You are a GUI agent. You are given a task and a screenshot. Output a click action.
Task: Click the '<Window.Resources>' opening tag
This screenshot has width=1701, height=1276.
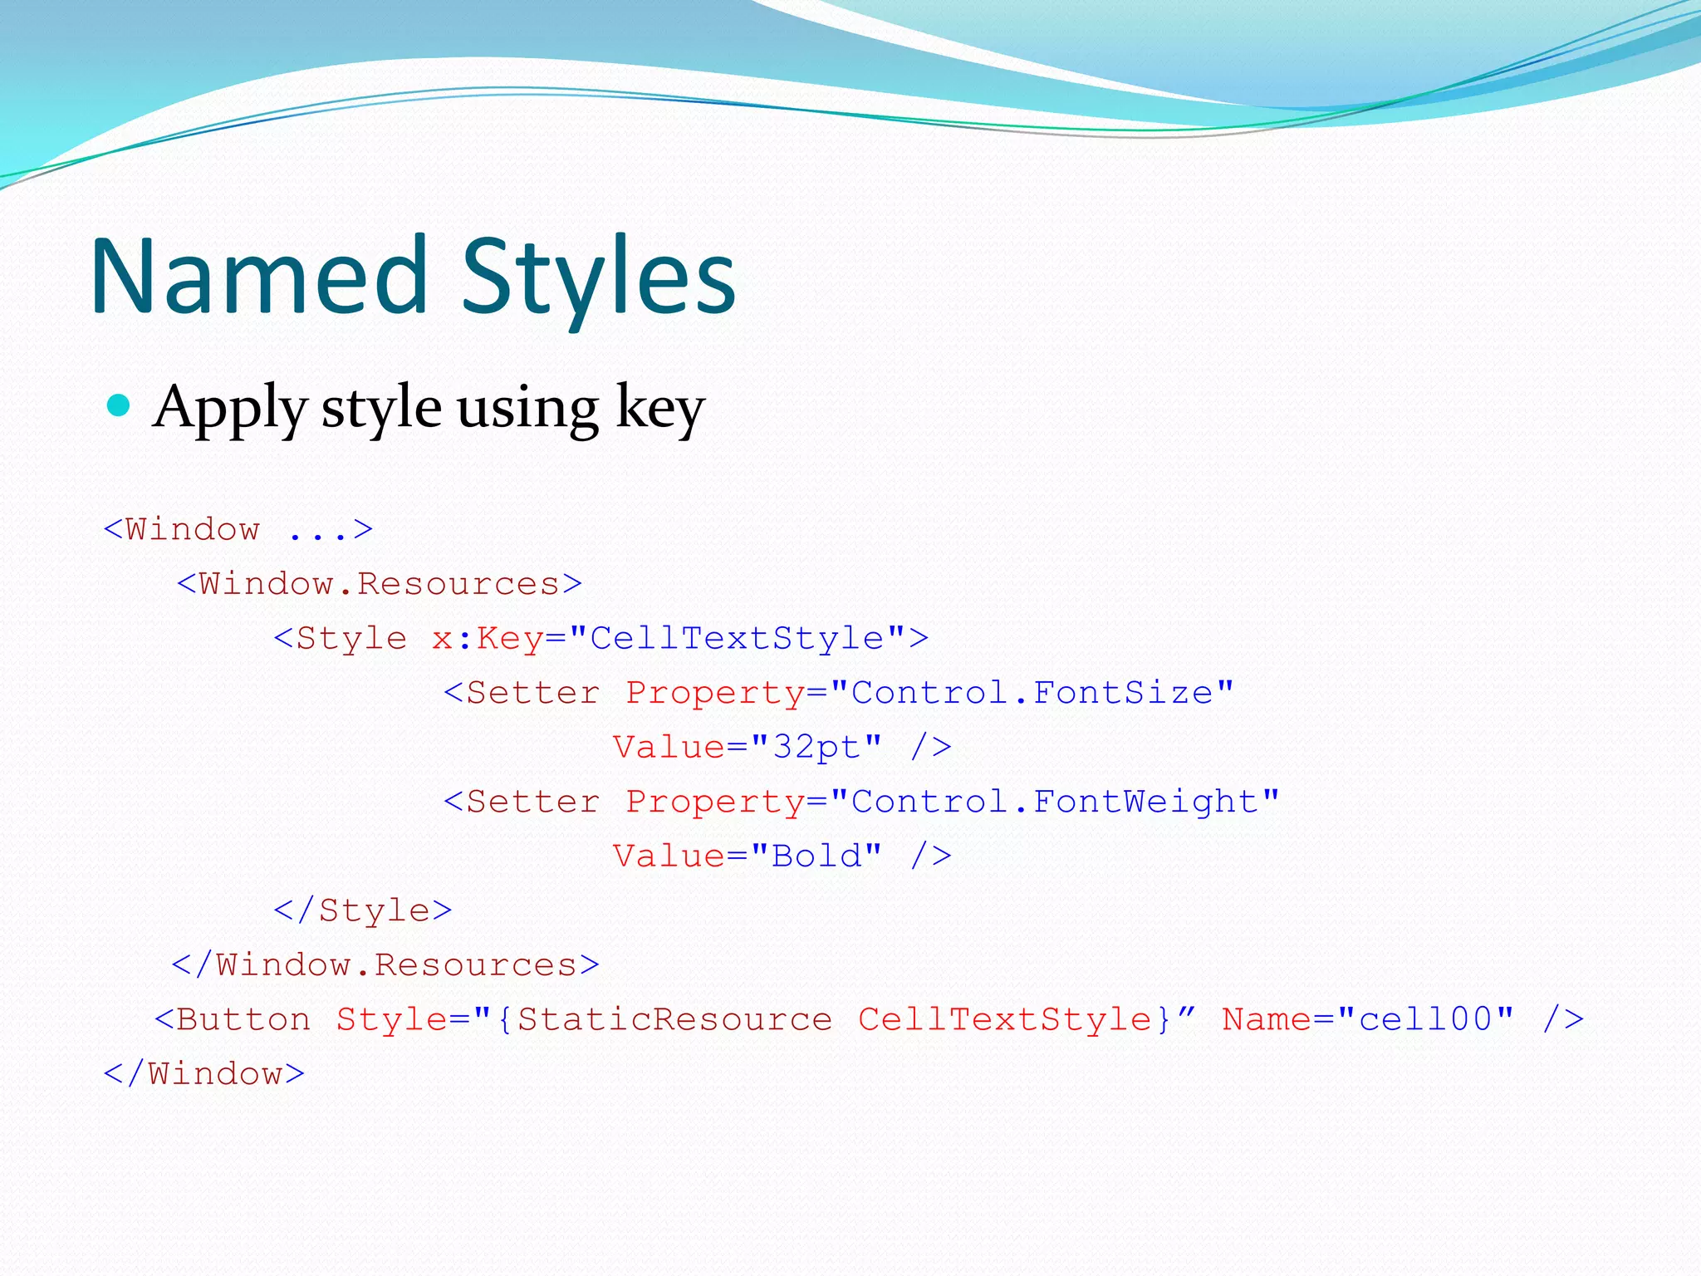[380, 584]
